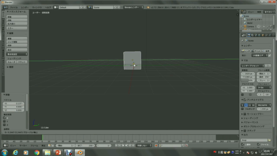Open the timeline フレーム menu

coord(34,146)
